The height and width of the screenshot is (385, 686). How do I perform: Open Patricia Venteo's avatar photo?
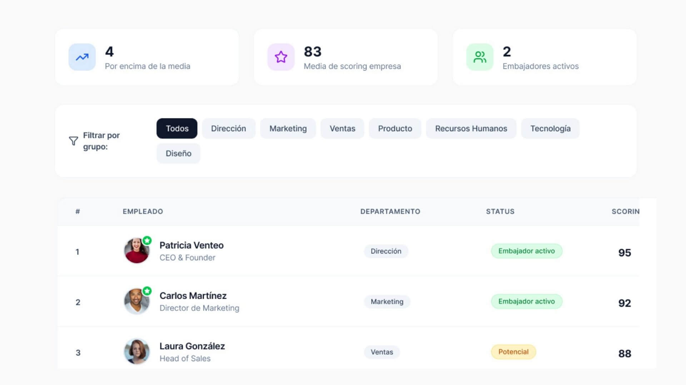tap(136, 251)
